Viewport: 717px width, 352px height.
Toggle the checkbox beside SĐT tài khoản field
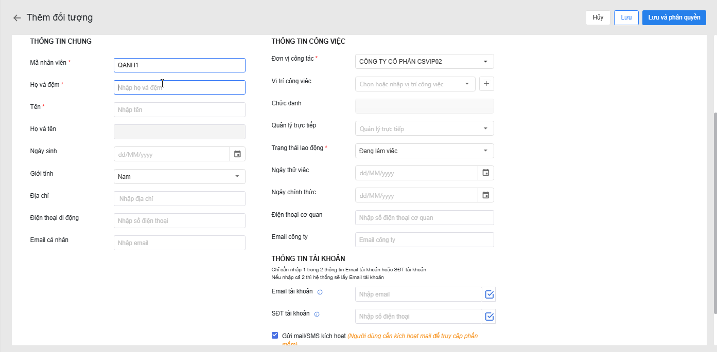pyautogui.click(x=489, y=317)
